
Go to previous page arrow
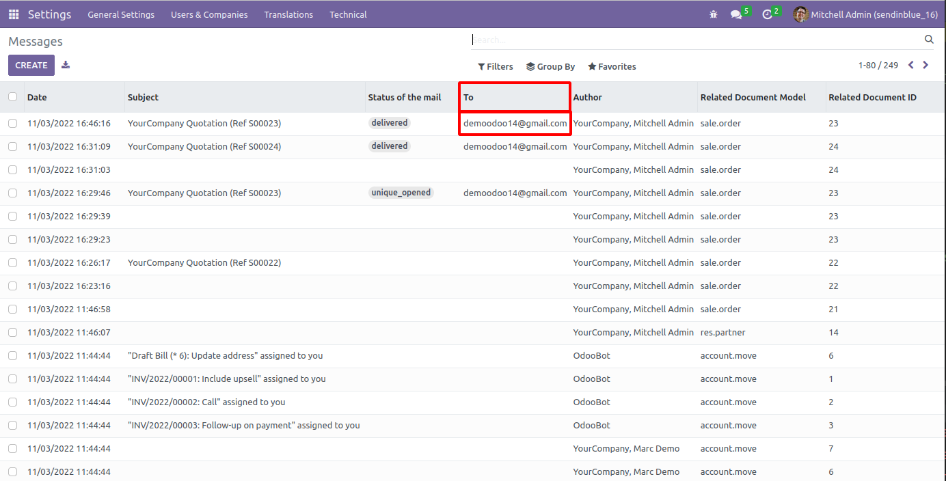910,66
